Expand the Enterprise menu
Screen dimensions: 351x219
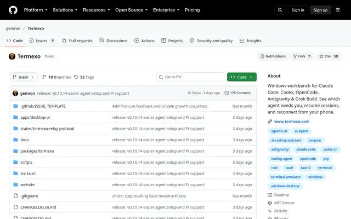click(x=166, y=10)
